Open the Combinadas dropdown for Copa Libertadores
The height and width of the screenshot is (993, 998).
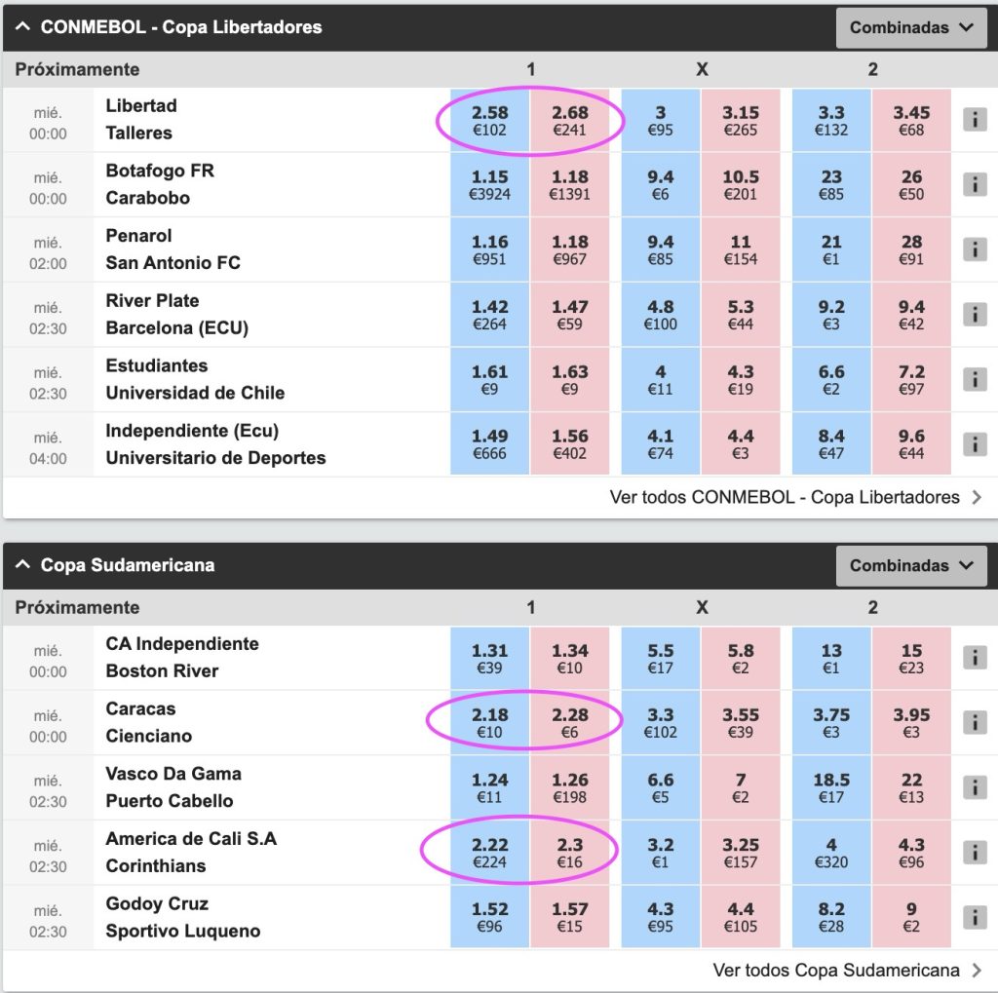910,27
